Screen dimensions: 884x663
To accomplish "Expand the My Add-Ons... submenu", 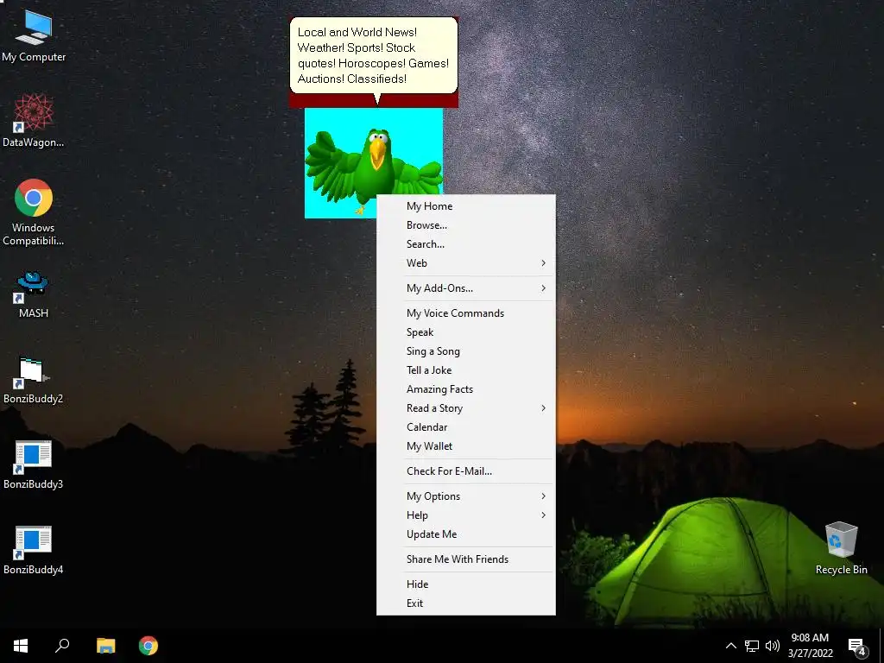I will 465,288.
